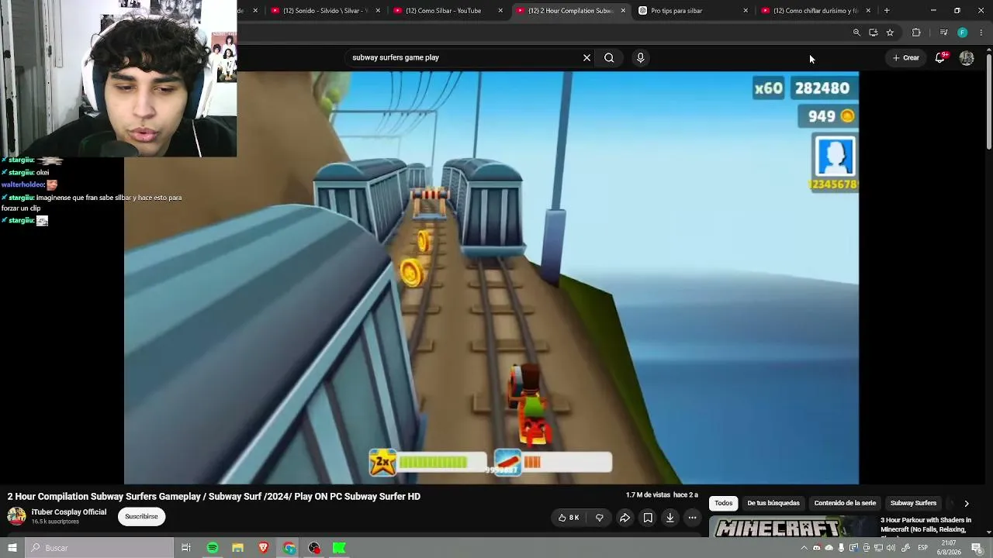Close the "Como Silbar - YouTube" tab
This screenshot has height=558, width=993.
[x=500, y=11]
